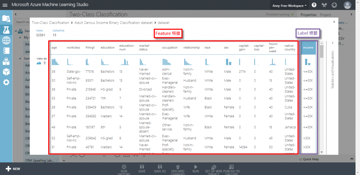Select the capital-gain column header
Viewport: 360px width, 175px height.
[x=244, y=47]
